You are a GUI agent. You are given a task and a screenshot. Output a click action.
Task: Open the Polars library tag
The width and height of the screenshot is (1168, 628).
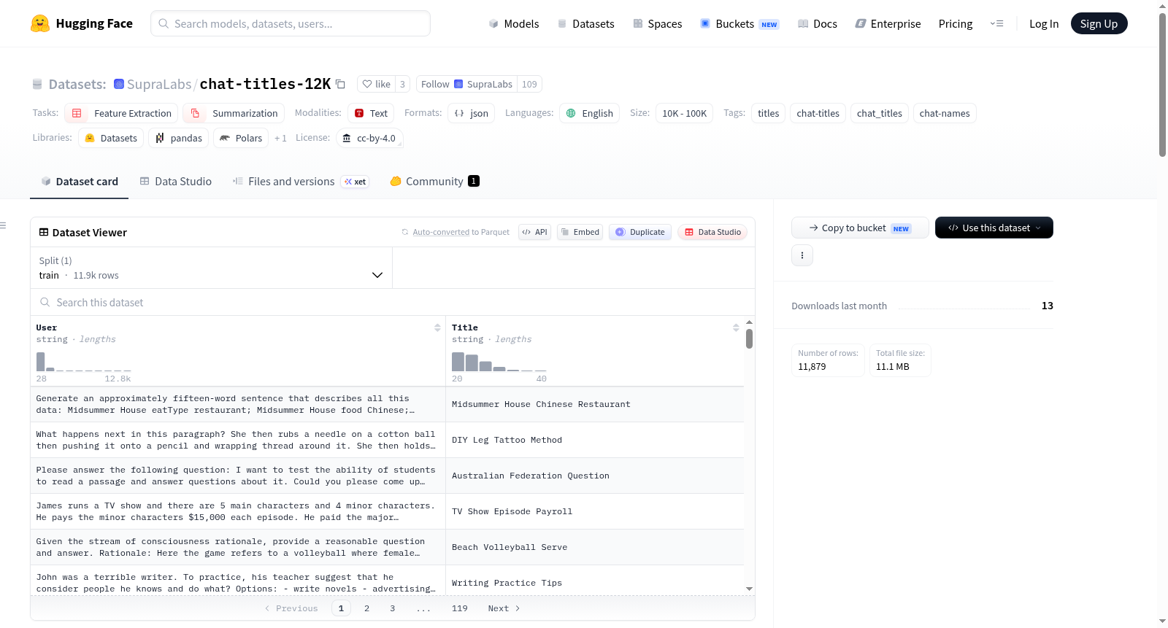(241, 138)
